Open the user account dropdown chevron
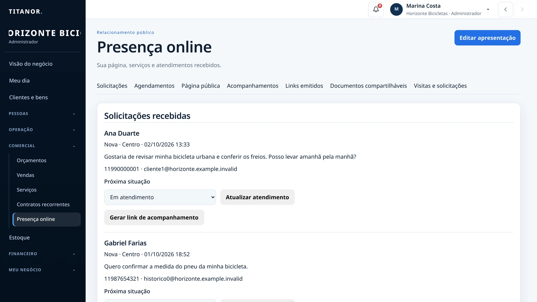 [x=488, y=9]
